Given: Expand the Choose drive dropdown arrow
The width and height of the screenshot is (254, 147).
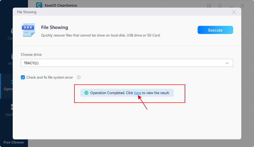Looking at the screenshot, I should [227, 63].
